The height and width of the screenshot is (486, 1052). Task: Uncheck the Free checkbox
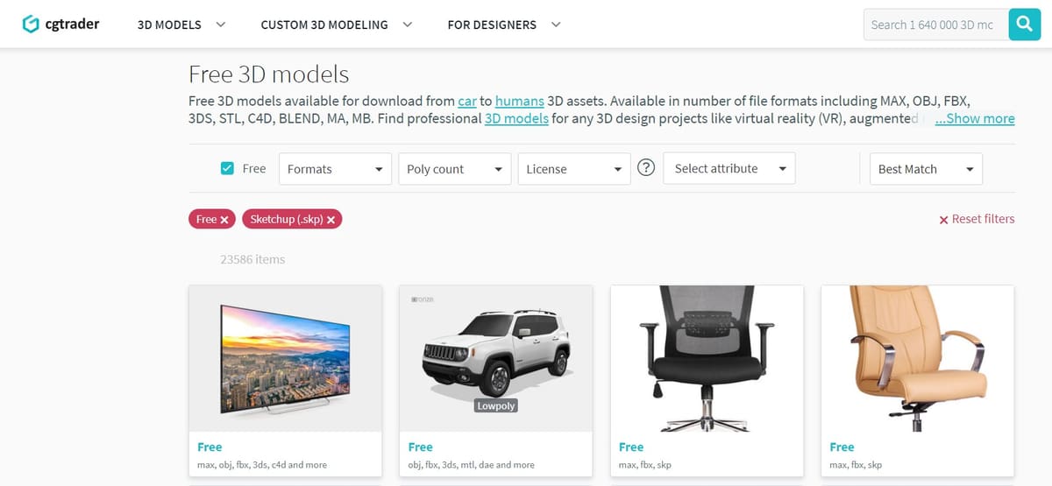point(227,168)
